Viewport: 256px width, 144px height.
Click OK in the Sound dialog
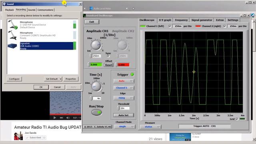(x=41, y=87)
